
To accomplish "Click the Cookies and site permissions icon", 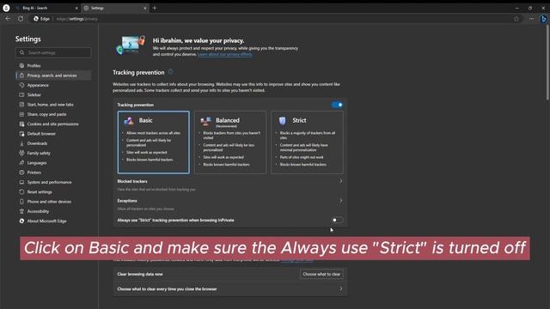I will [21, 124].
